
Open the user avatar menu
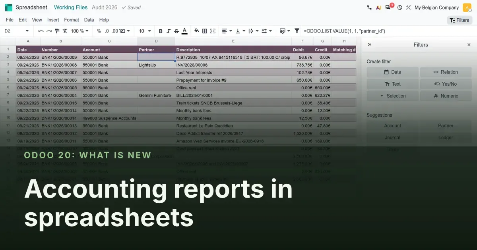click(467, 8)
